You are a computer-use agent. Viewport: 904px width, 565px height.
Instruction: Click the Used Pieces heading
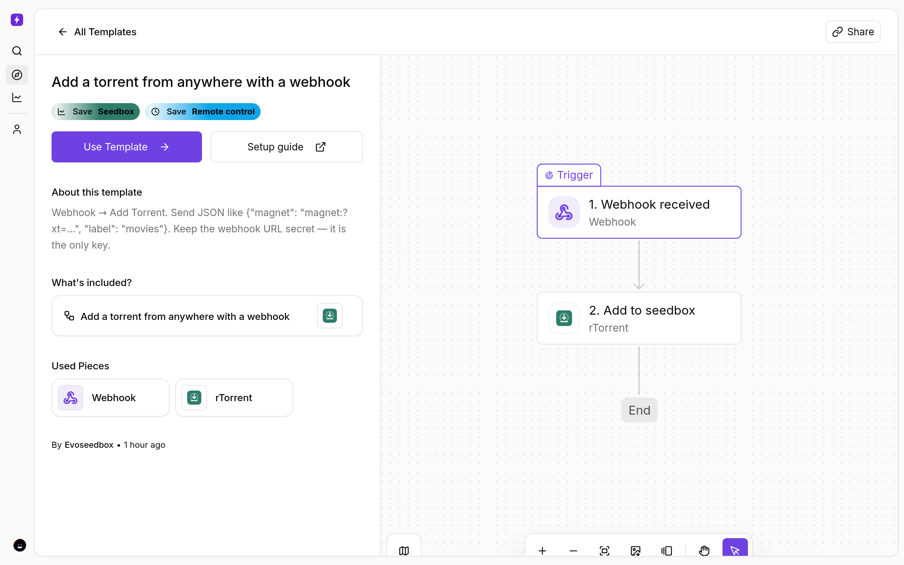[80, 366]
